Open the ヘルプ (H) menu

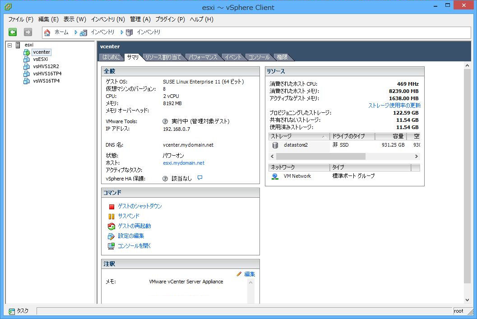pos(202,19)
